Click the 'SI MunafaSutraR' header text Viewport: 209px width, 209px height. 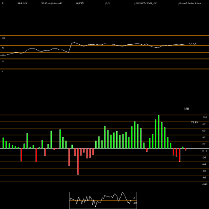tap(51, 3)
